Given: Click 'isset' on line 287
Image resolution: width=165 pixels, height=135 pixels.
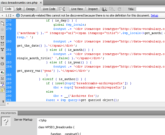Looking at the screenshot, I should coord(60,83).
